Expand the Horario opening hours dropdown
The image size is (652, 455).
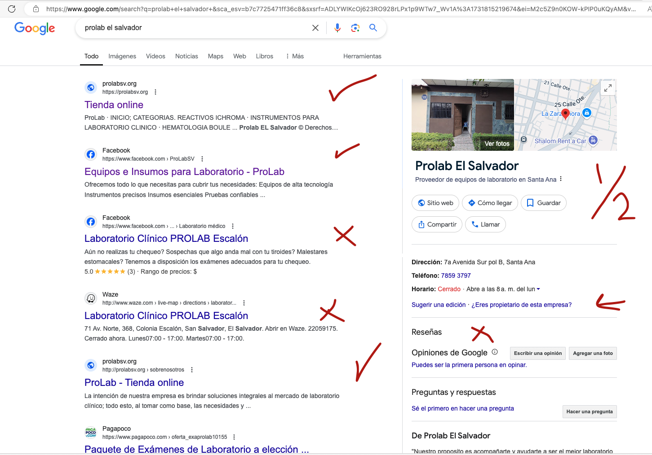click(538, 289)
